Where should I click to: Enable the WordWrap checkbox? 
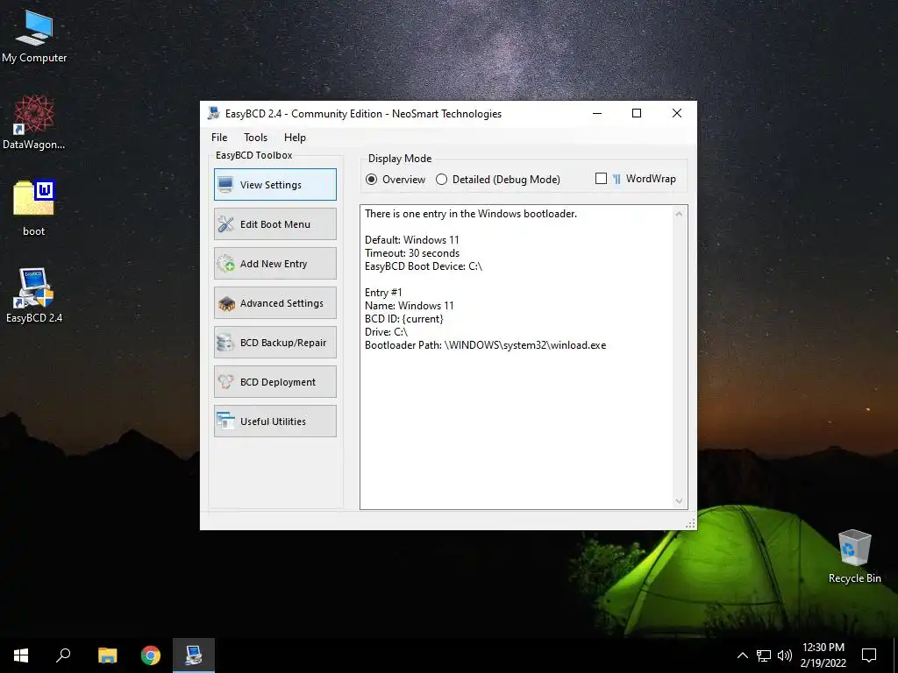(x=601, y=179)
